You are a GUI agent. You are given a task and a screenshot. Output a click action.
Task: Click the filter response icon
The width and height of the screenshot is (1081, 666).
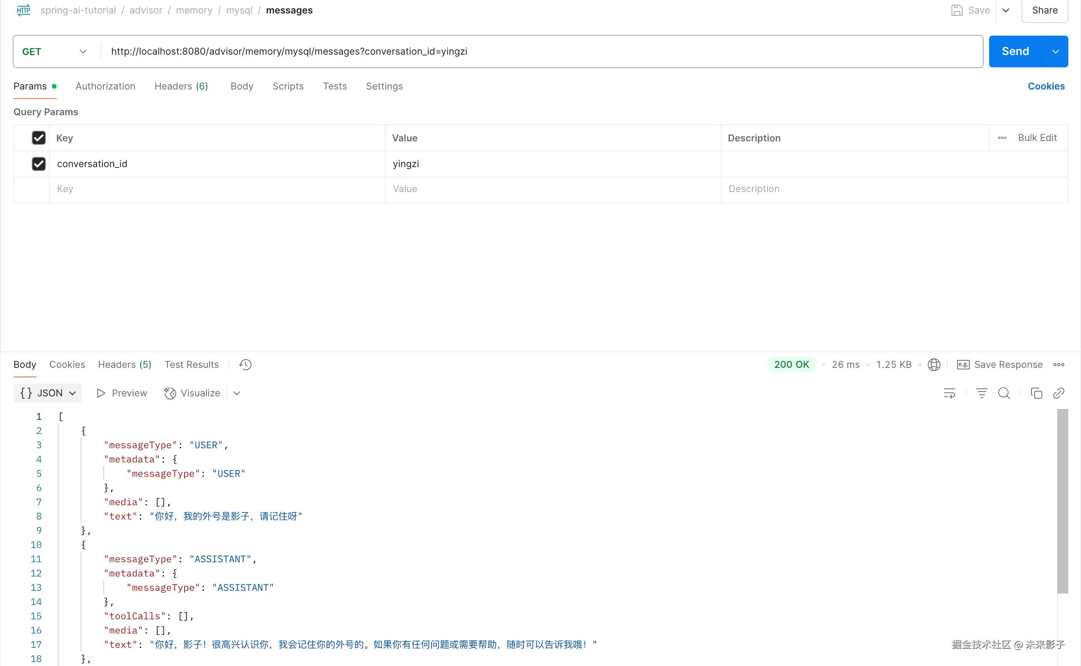click(x=982, y=393)
